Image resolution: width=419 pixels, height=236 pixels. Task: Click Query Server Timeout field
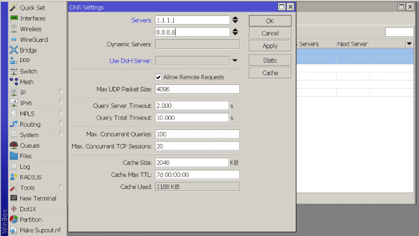coord(192,106)
